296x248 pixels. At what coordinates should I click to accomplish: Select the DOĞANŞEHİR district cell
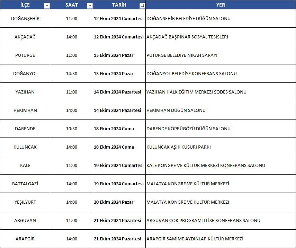(25, 18)
